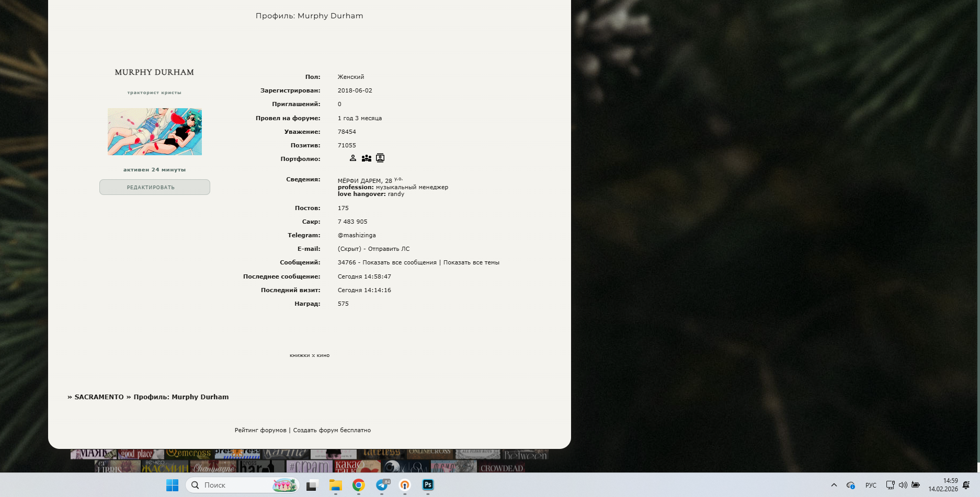This screenshot has width=980, height=497.
Task: Open the Отправить ЛС link
Action: [389, 249]
